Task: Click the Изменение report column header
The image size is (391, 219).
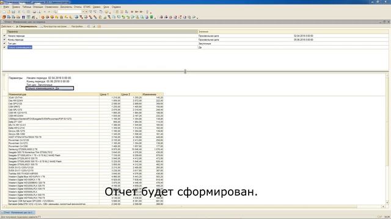Action: tap(153, 94)
